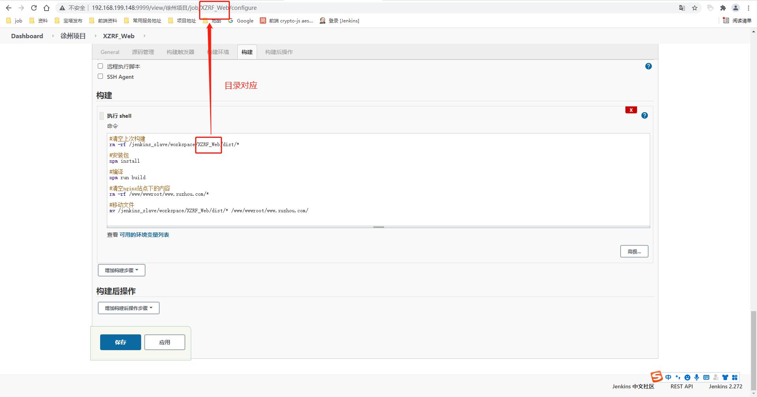
Task: Click the drag handle of 执行 shell step
Action: click(x=102, y=115)
